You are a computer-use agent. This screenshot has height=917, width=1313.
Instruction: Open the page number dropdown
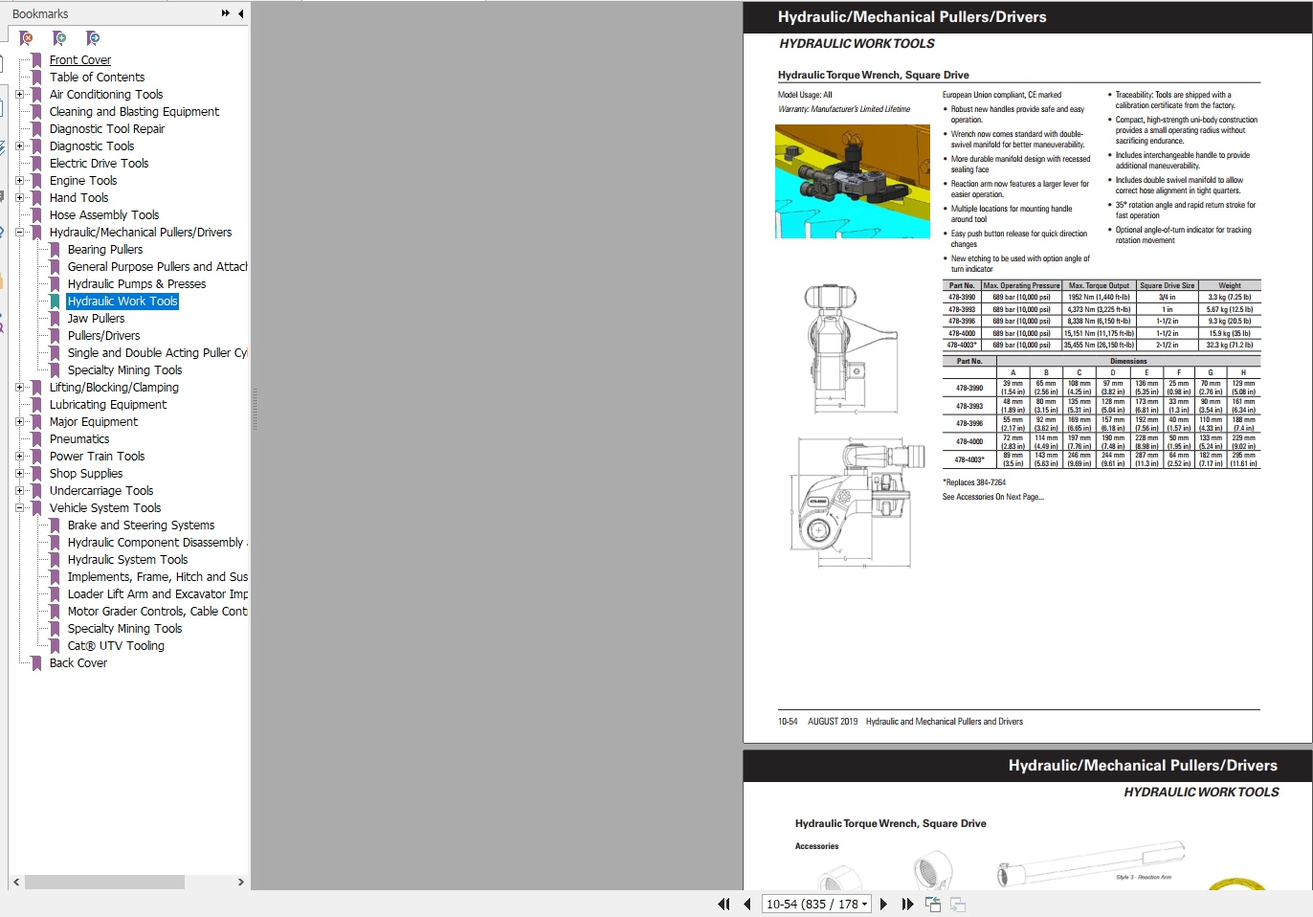864,904
